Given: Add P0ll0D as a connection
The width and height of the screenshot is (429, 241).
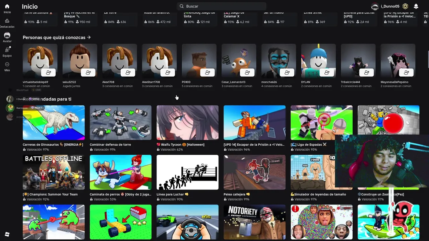Looking at the screenshot, I should (x=207, y=72).
